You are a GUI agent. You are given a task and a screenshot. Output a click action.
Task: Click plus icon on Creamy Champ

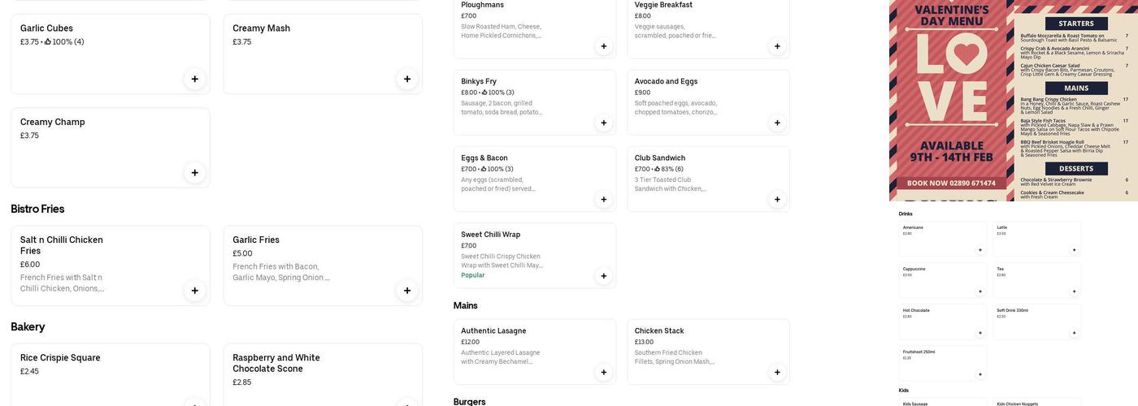click(x=194, y=172)
